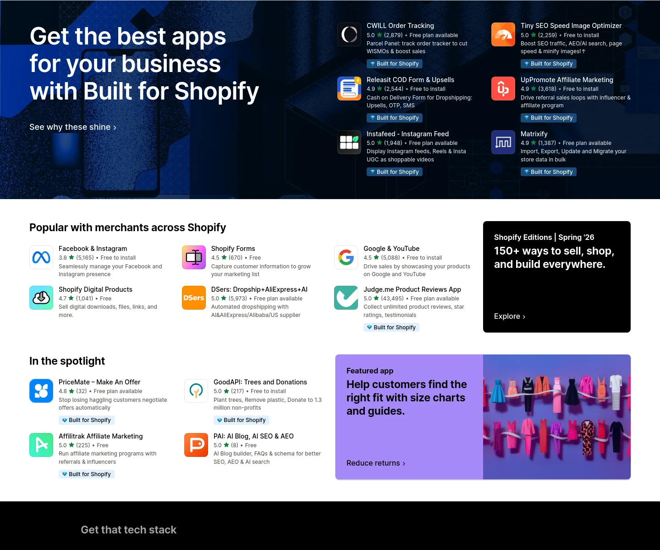Open the PAI: AI Blog, AI SEO & AEO title

(253, 436)
